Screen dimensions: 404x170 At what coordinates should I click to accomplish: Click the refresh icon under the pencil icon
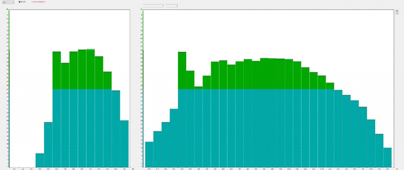pos(397,13)
